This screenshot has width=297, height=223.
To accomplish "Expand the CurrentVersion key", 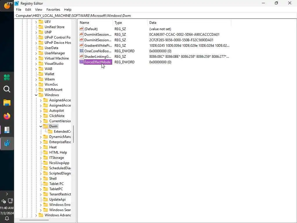I will click(x=41, y=121).
